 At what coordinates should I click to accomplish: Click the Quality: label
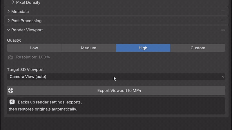coord(14,40)
